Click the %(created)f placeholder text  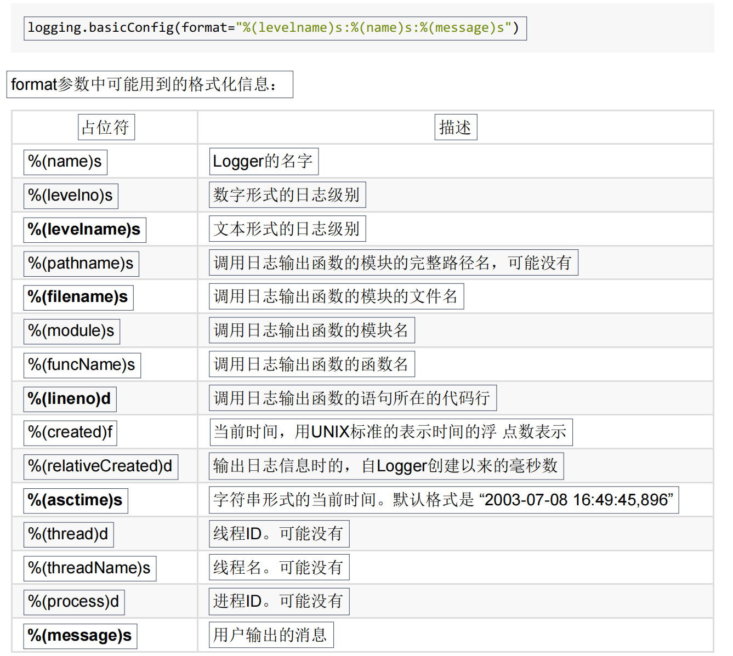point(70,432)
